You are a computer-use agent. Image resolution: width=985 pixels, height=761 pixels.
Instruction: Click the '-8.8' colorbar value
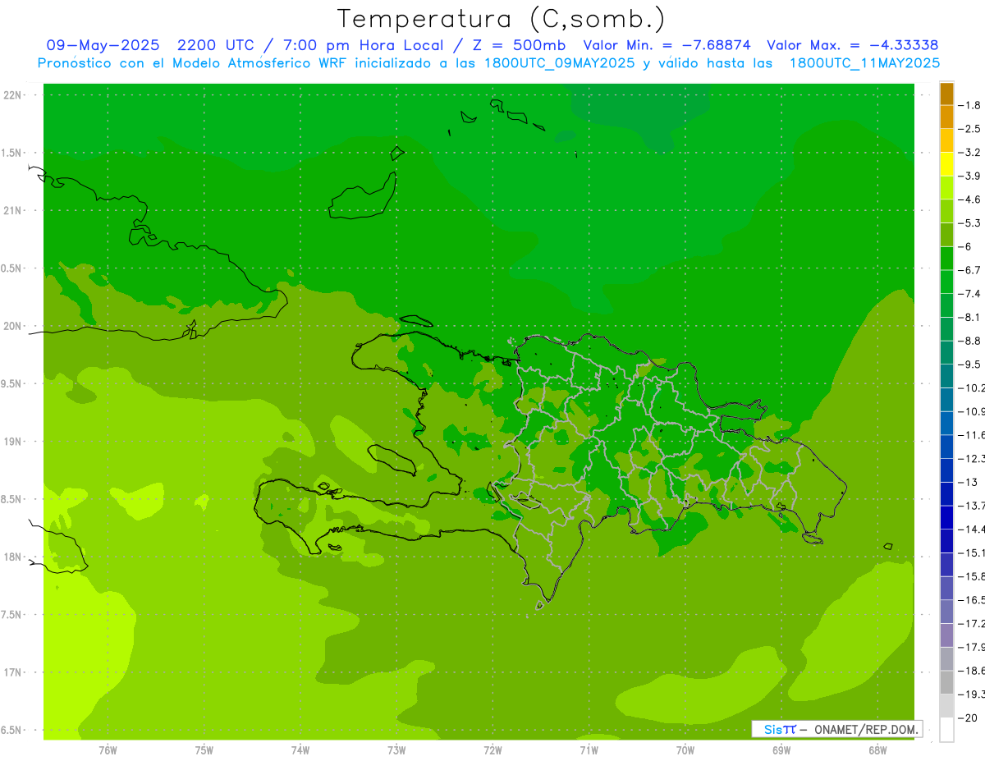969,341
